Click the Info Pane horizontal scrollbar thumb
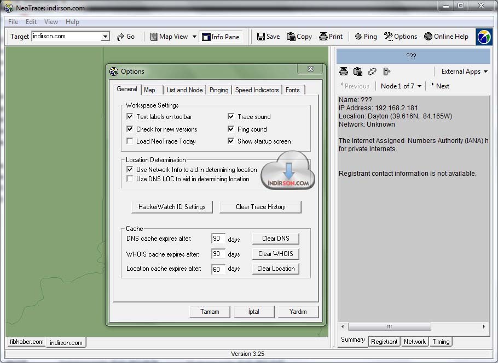 390,326
